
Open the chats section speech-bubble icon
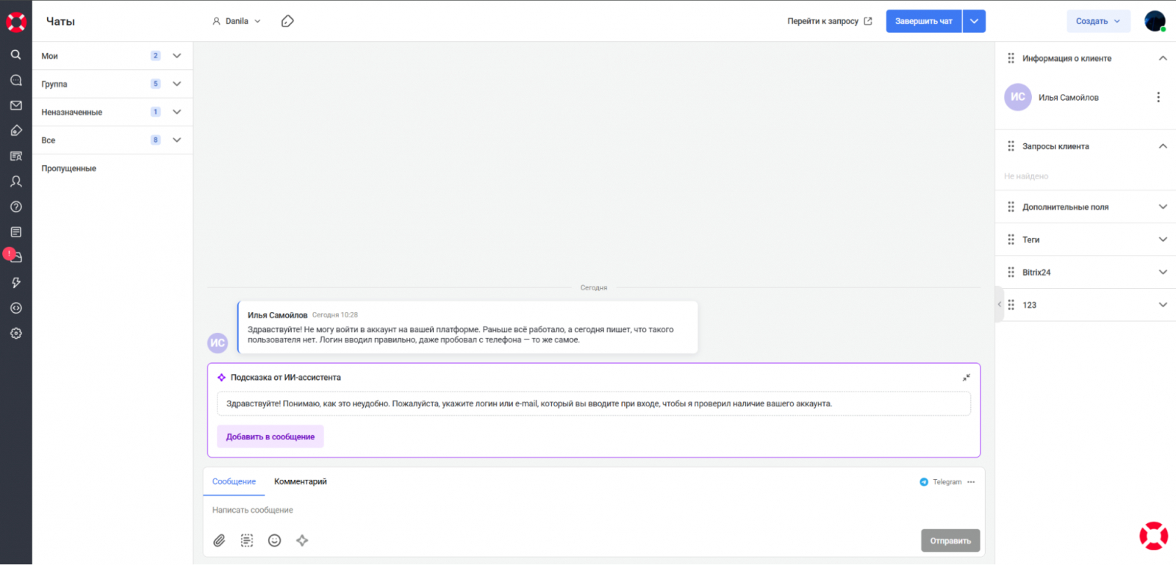[15, 80]
